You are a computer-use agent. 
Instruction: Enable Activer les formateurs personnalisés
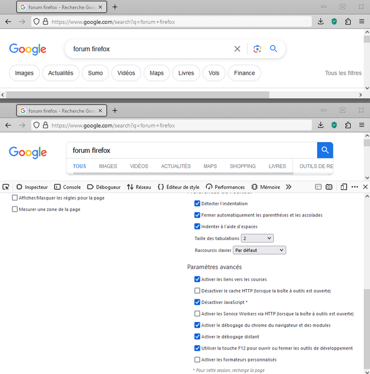[197, 359]
